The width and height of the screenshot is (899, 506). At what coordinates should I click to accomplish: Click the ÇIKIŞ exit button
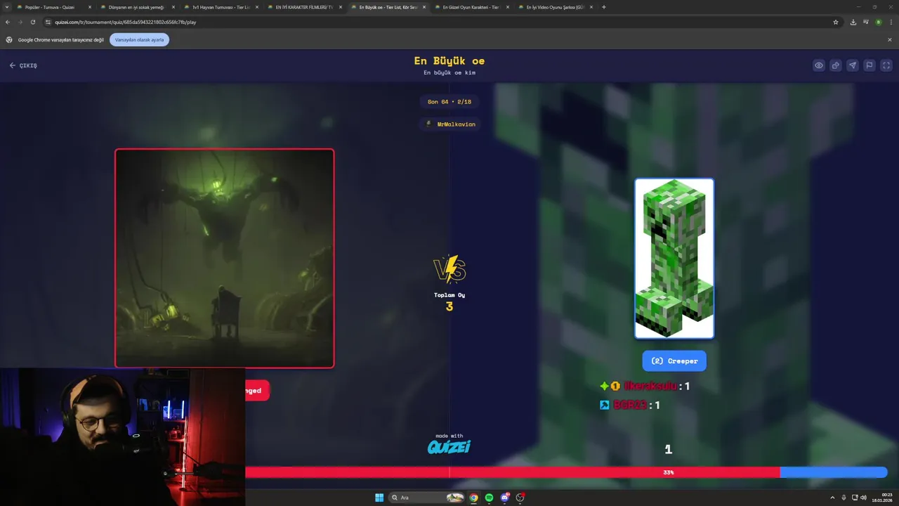23,65
